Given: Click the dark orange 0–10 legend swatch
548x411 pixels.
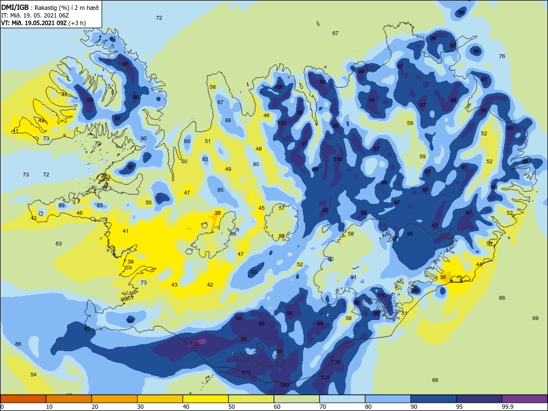Looking at the screenshot, I should tap(23, 399).
